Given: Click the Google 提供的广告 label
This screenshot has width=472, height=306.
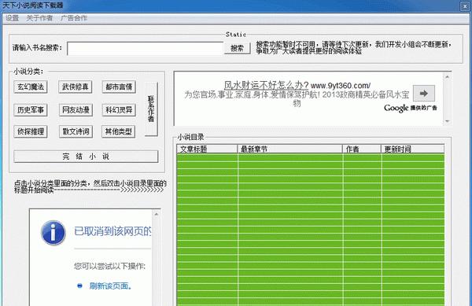Looking at the screenshot, I should tap(411, 108).
